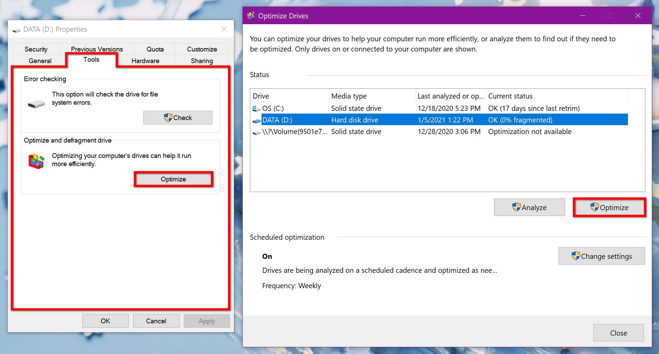This screenshot has height=354, width=659.
Task: Click Optimize in the Properties dialog
Action: tap(173, 179)
